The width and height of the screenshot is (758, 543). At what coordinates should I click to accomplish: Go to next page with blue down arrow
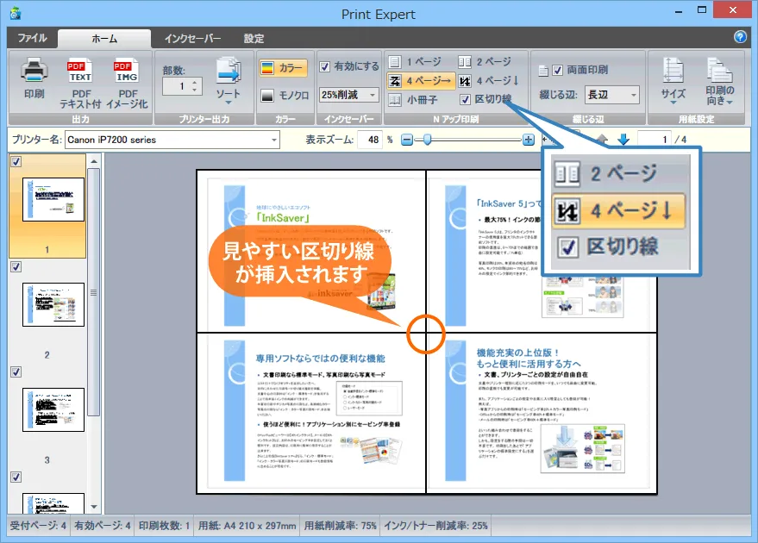(623, 140)
